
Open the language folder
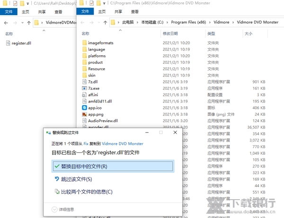97,49
